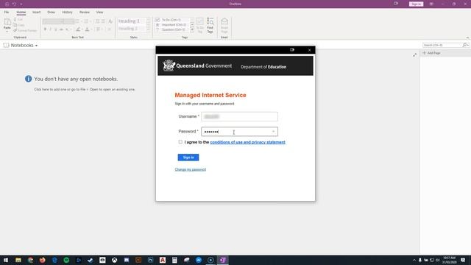Viewport: 471px width, 265px height.
Task: Toggle Bold formatting
Action: (x=45, y=29)
